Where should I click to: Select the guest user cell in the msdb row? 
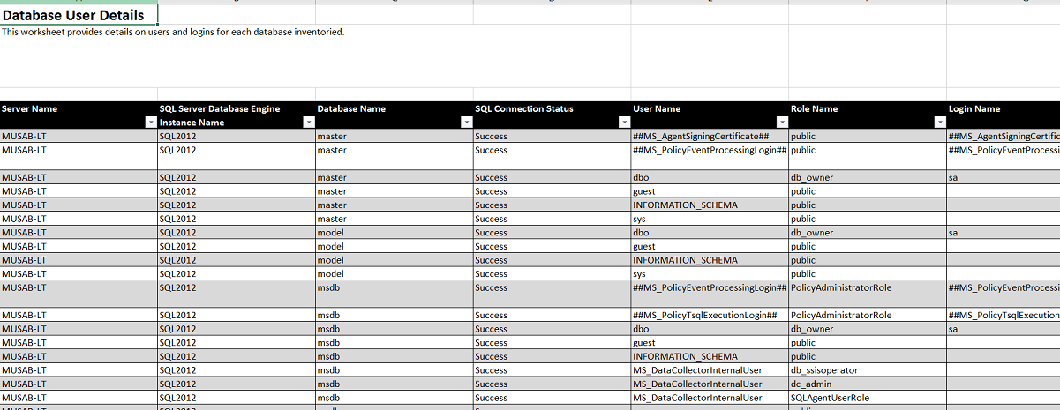tap(710, 342)
